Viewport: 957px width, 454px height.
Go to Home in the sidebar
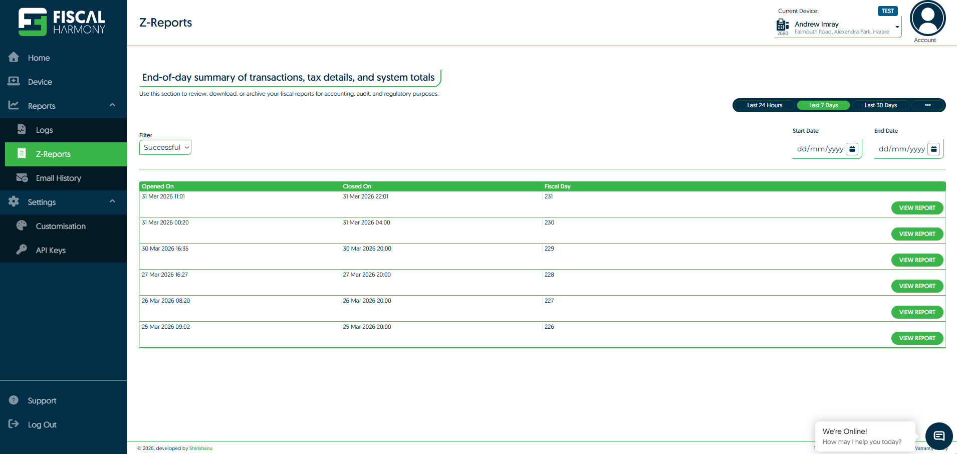pyautogui.click(x=39, y=58)
